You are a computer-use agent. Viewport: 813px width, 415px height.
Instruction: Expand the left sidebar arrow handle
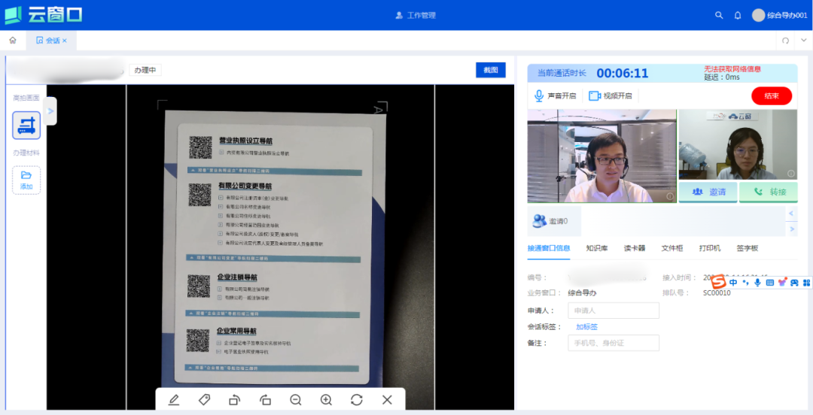tap(51, 111)
